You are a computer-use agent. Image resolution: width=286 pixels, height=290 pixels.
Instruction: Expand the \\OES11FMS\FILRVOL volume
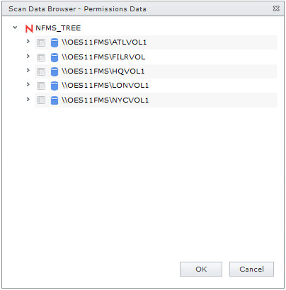28,56
